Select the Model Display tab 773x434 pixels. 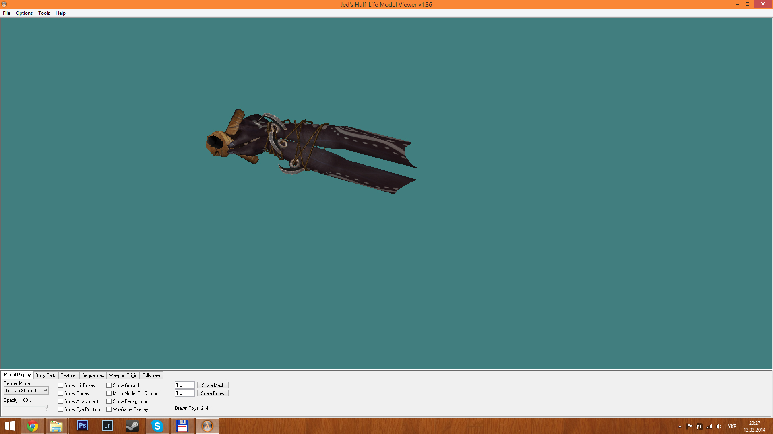pyautogui.click(x=17, y=375)
